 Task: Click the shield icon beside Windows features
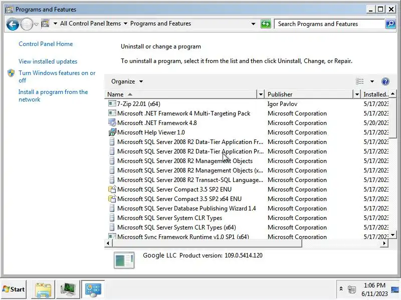coord(11,73)
